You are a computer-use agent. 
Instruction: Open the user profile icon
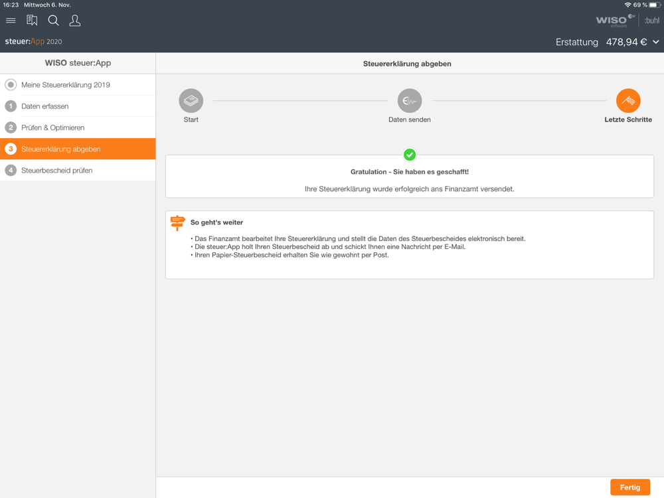tap(75, 21)
